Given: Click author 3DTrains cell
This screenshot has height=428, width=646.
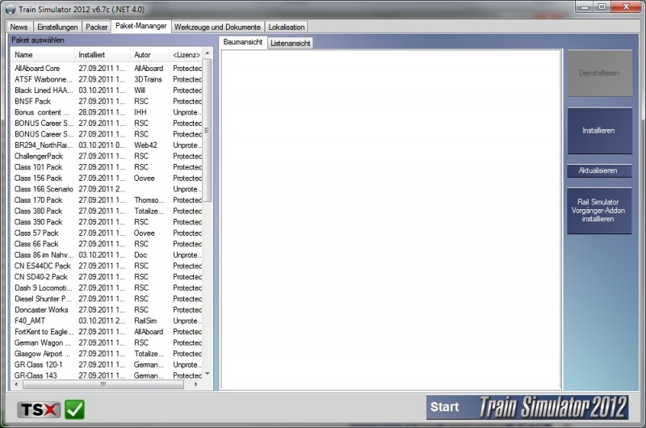Looking at the screenshot, I should pyautogui.click(x=148, y=79).
